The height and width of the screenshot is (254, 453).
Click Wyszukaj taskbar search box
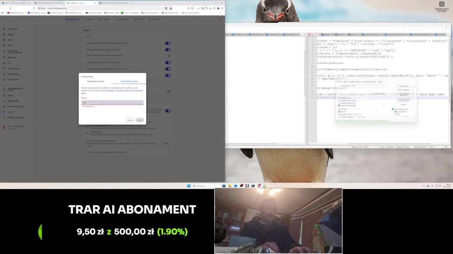207,186
